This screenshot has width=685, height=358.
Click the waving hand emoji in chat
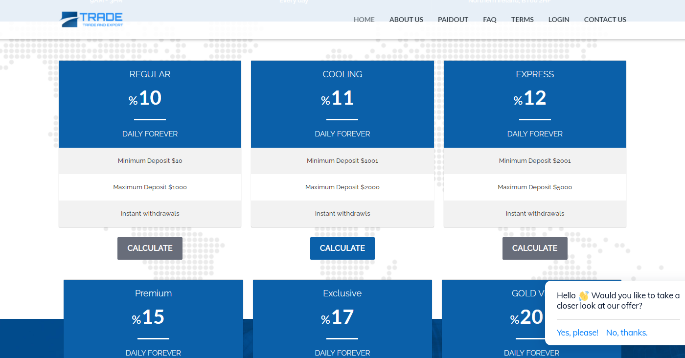(x=583, y=296)
